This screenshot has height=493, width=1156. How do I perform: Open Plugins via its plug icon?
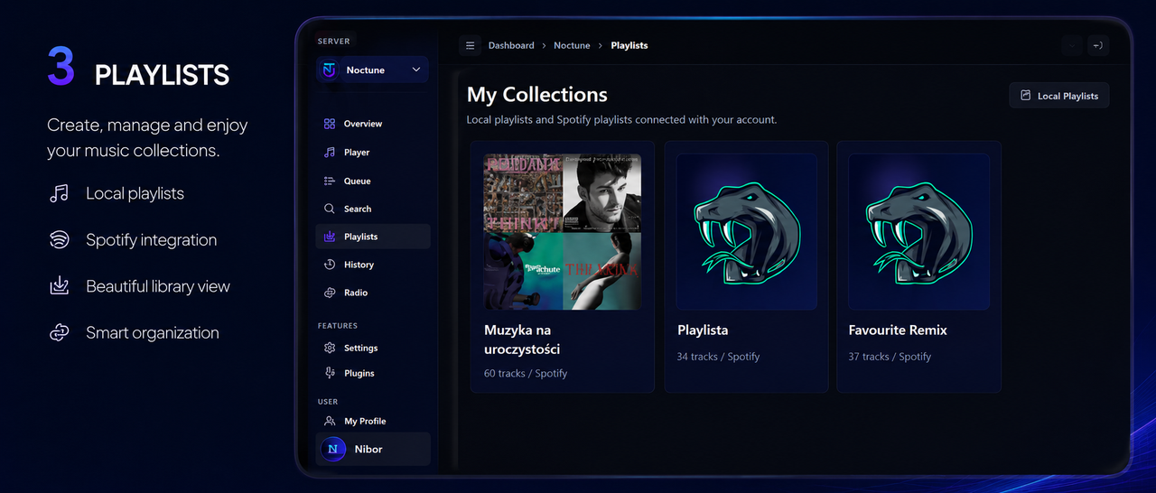(x=330, y=373)
